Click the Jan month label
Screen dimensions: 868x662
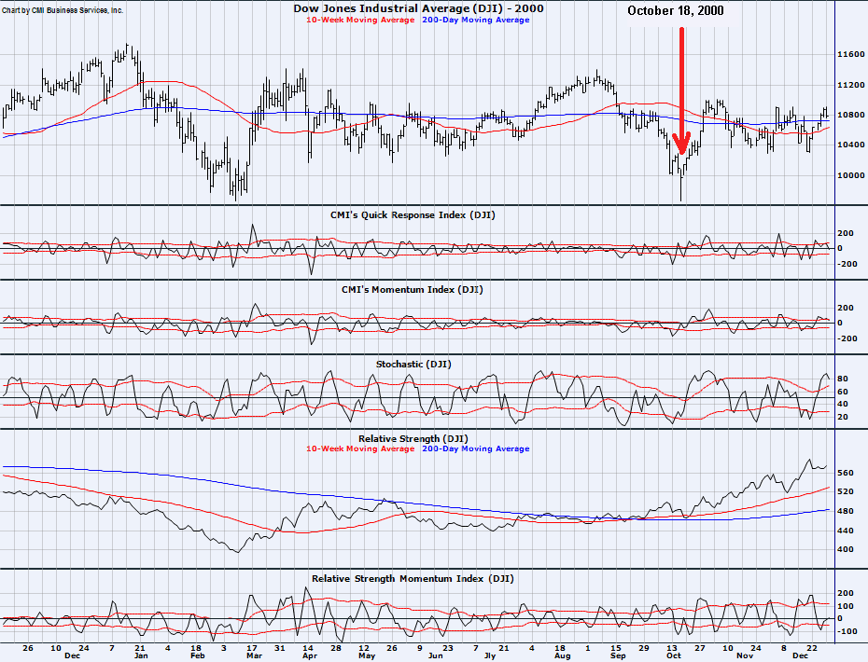[141, 655]
